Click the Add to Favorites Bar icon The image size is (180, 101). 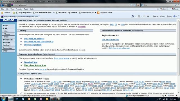[x=14, y=13]
